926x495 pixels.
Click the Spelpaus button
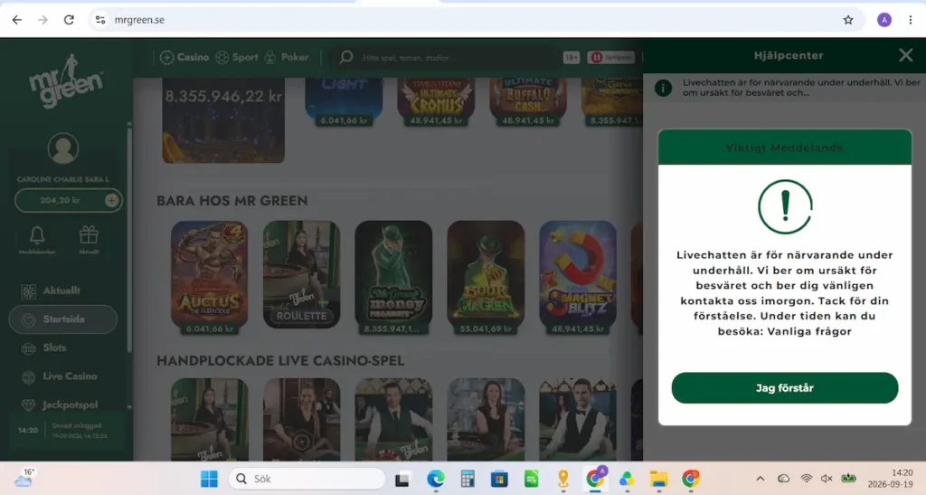[610, 57]
